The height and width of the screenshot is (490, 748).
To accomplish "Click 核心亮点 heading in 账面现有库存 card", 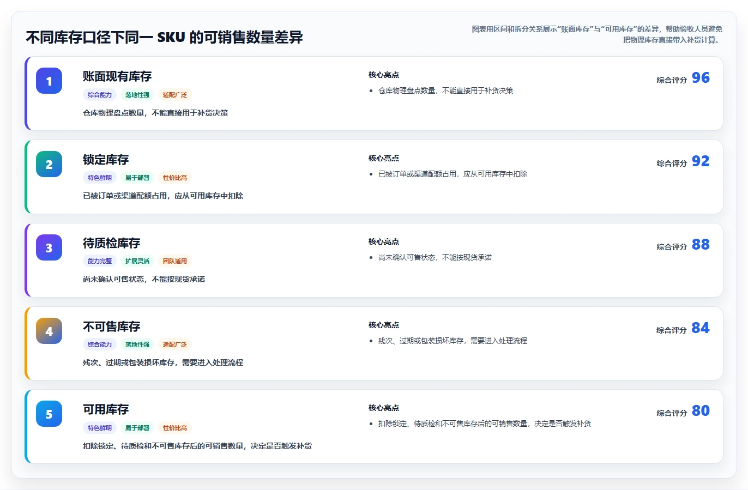I will (384, 75).
